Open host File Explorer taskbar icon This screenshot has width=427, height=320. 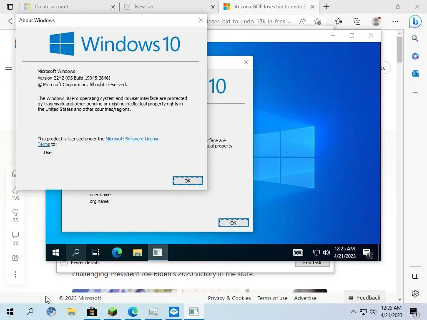coord(71,312)
